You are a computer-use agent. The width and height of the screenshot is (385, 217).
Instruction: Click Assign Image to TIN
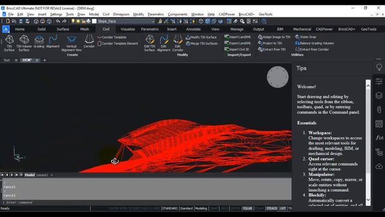point(274,37)
